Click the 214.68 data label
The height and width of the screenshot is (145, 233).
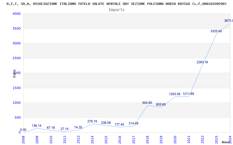click(133, 123)
